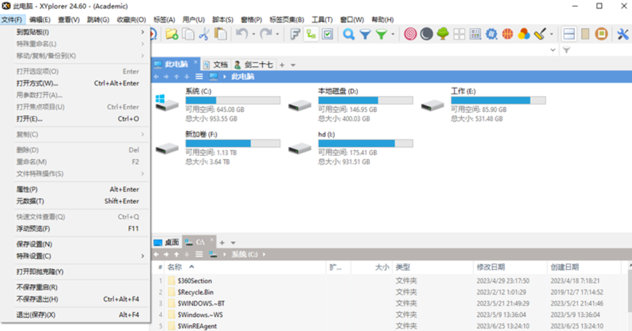Close the 此电脑 tab
Viewport: 632px width, 331px height.
(x=195, y=62)
